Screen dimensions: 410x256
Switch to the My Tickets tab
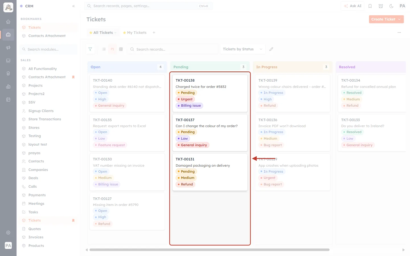click(x=135, y=33)
